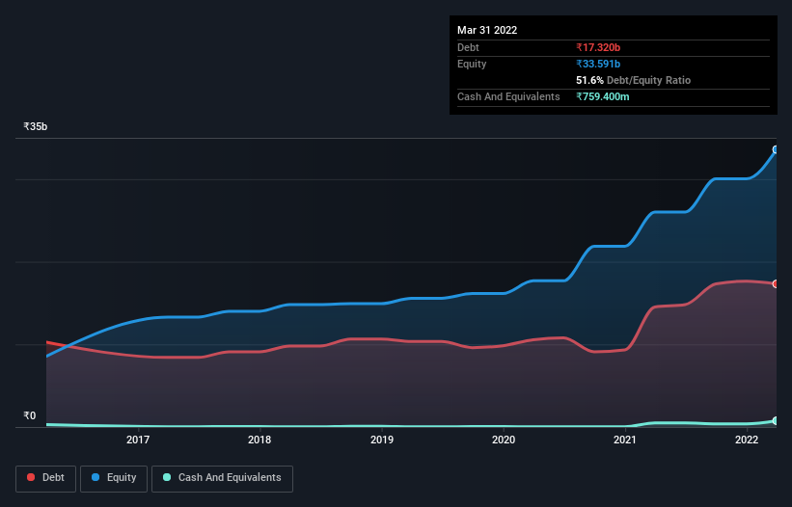Click the teal Cash legend dot
This screenshot has height=507, width=792.
pyautogui.click(x=167, y=477)
